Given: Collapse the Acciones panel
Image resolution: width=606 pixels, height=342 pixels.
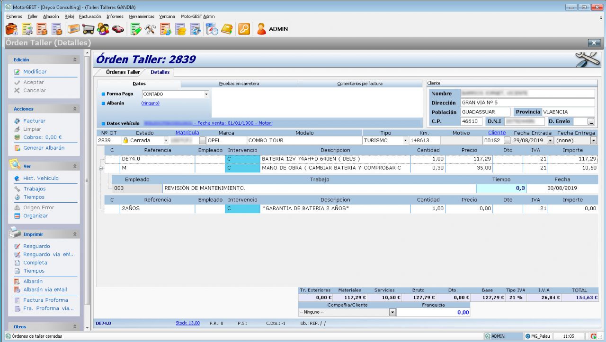Looking at the screenshot, I should (x=75, y=109).
